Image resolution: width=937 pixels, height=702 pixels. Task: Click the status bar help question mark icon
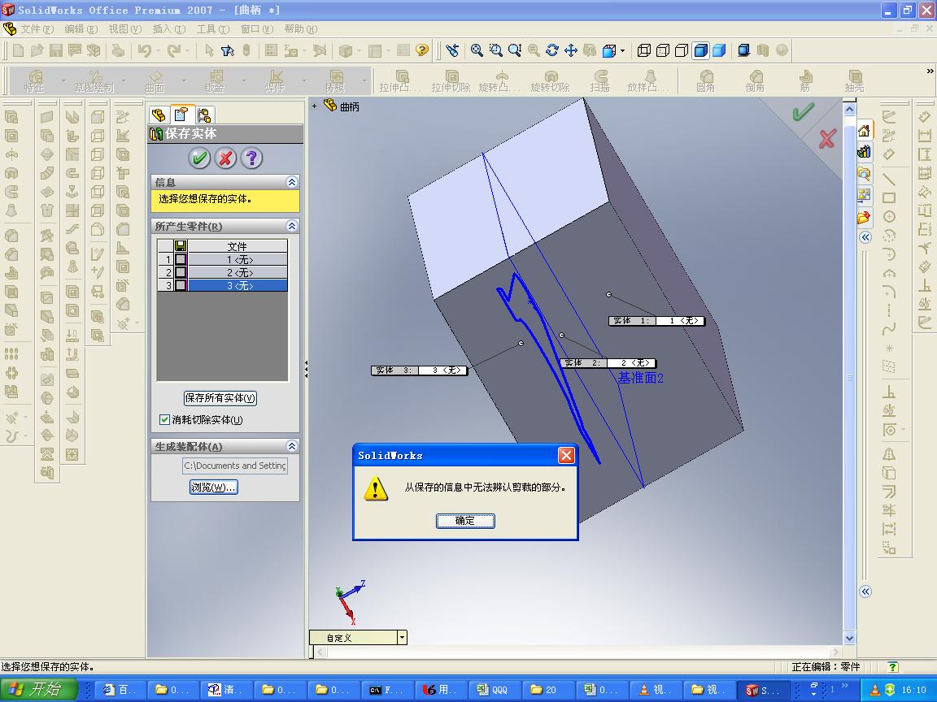click(x=892, y=667)
